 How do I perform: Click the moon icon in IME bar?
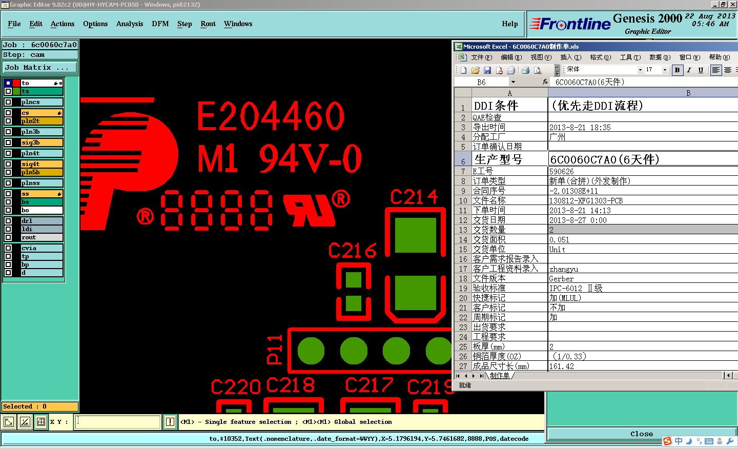[x=689, y=441]
